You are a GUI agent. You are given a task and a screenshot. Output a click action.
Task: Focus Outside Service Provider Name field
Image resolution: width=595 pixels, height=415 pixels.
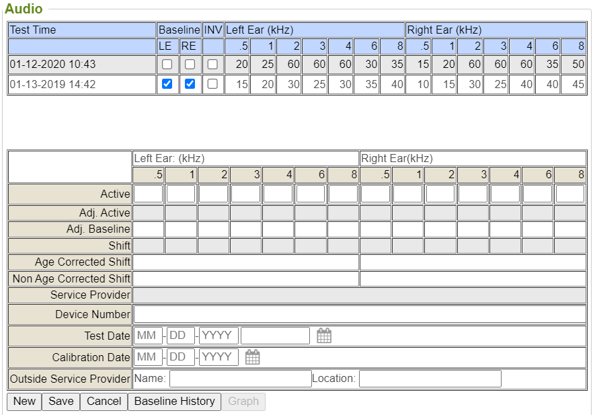point(240,379)
